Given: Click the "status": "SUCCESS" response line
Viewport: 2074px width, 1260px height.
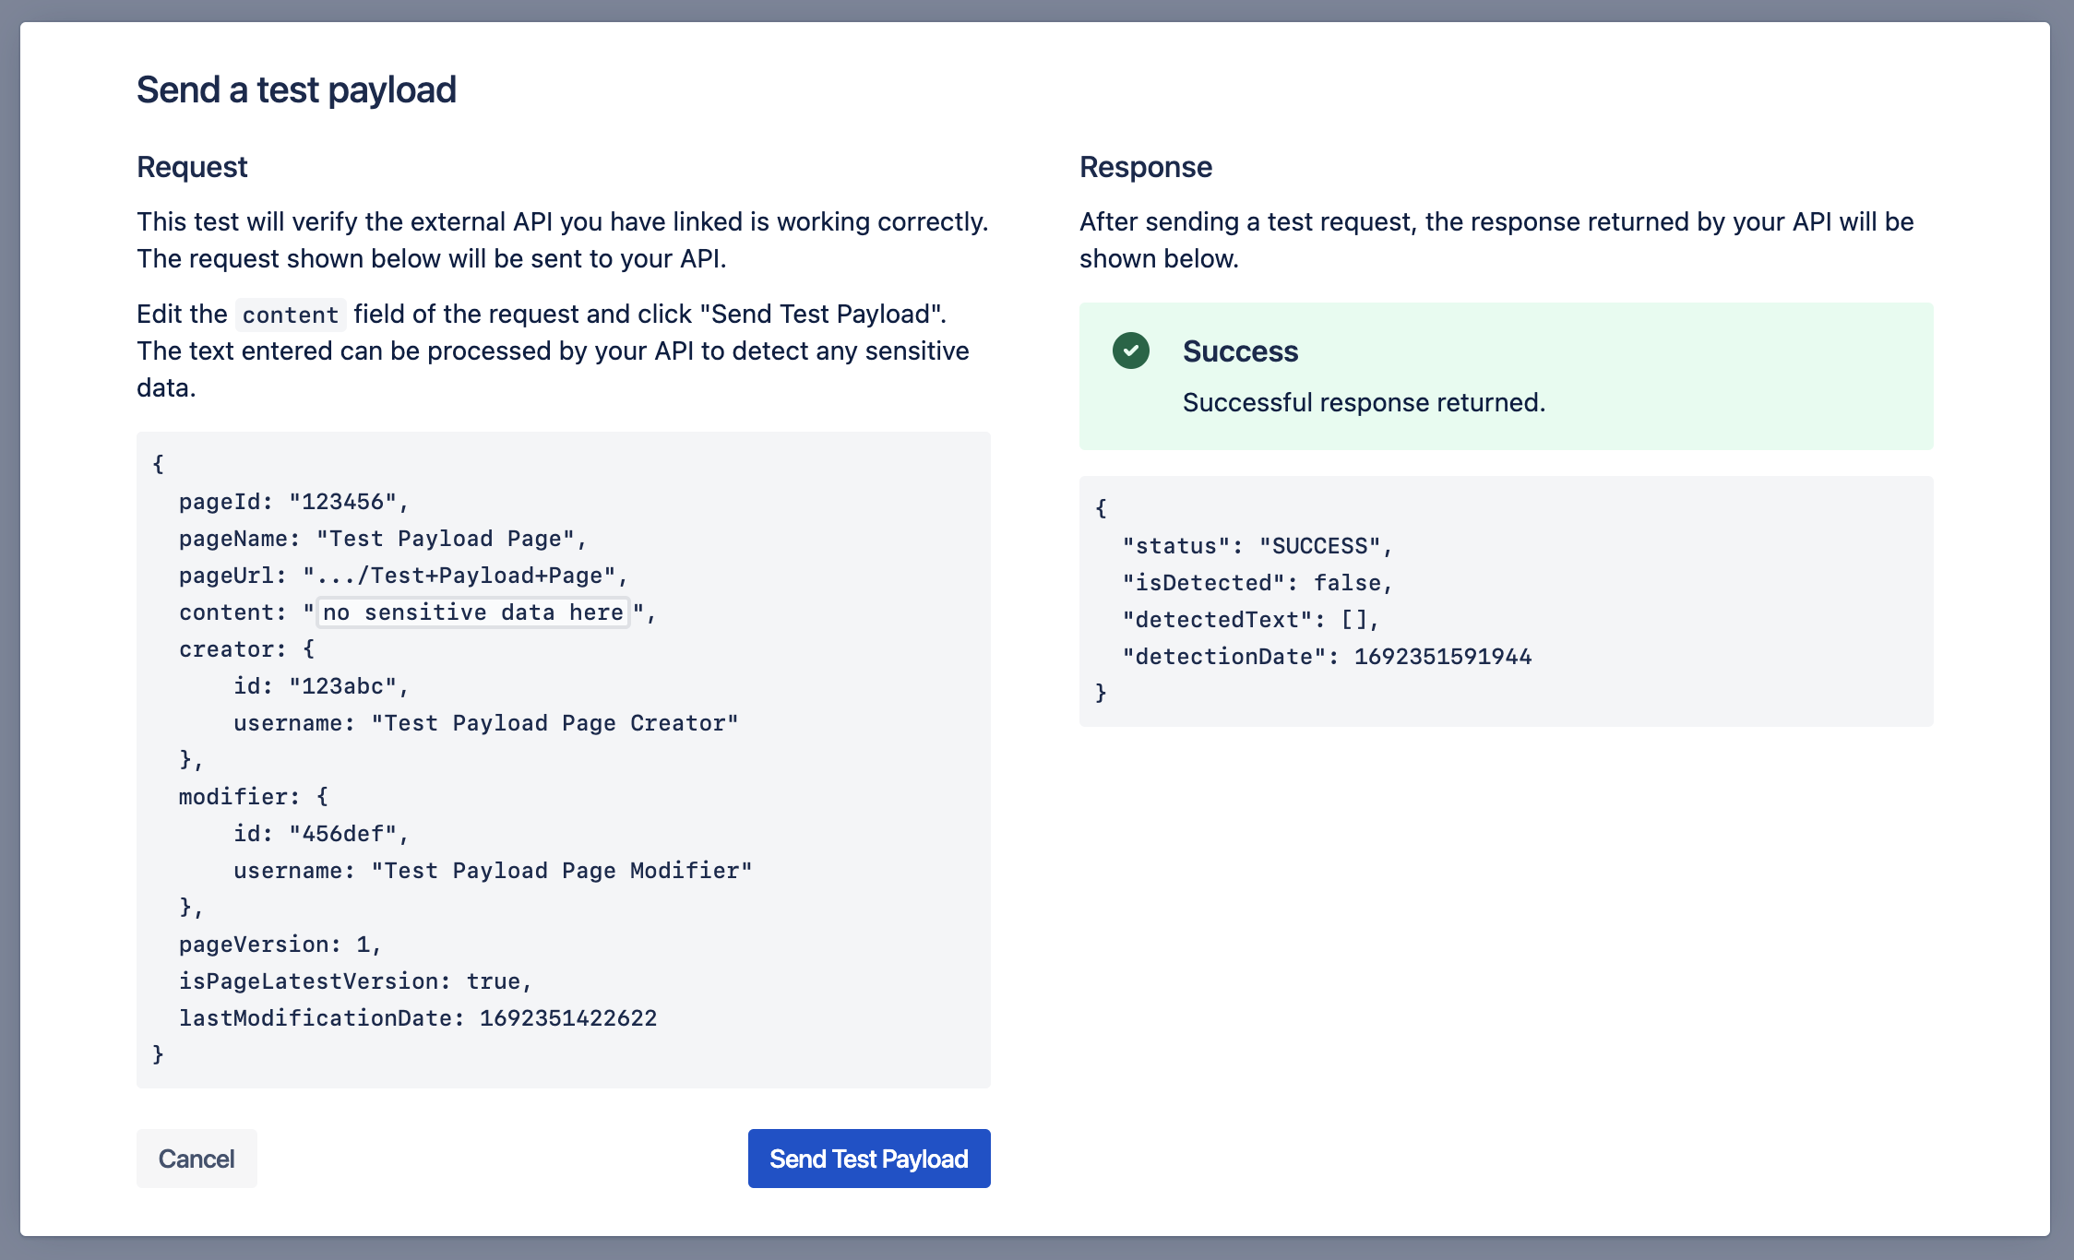Looking at the screenshot, I should tap(1257, 546).
